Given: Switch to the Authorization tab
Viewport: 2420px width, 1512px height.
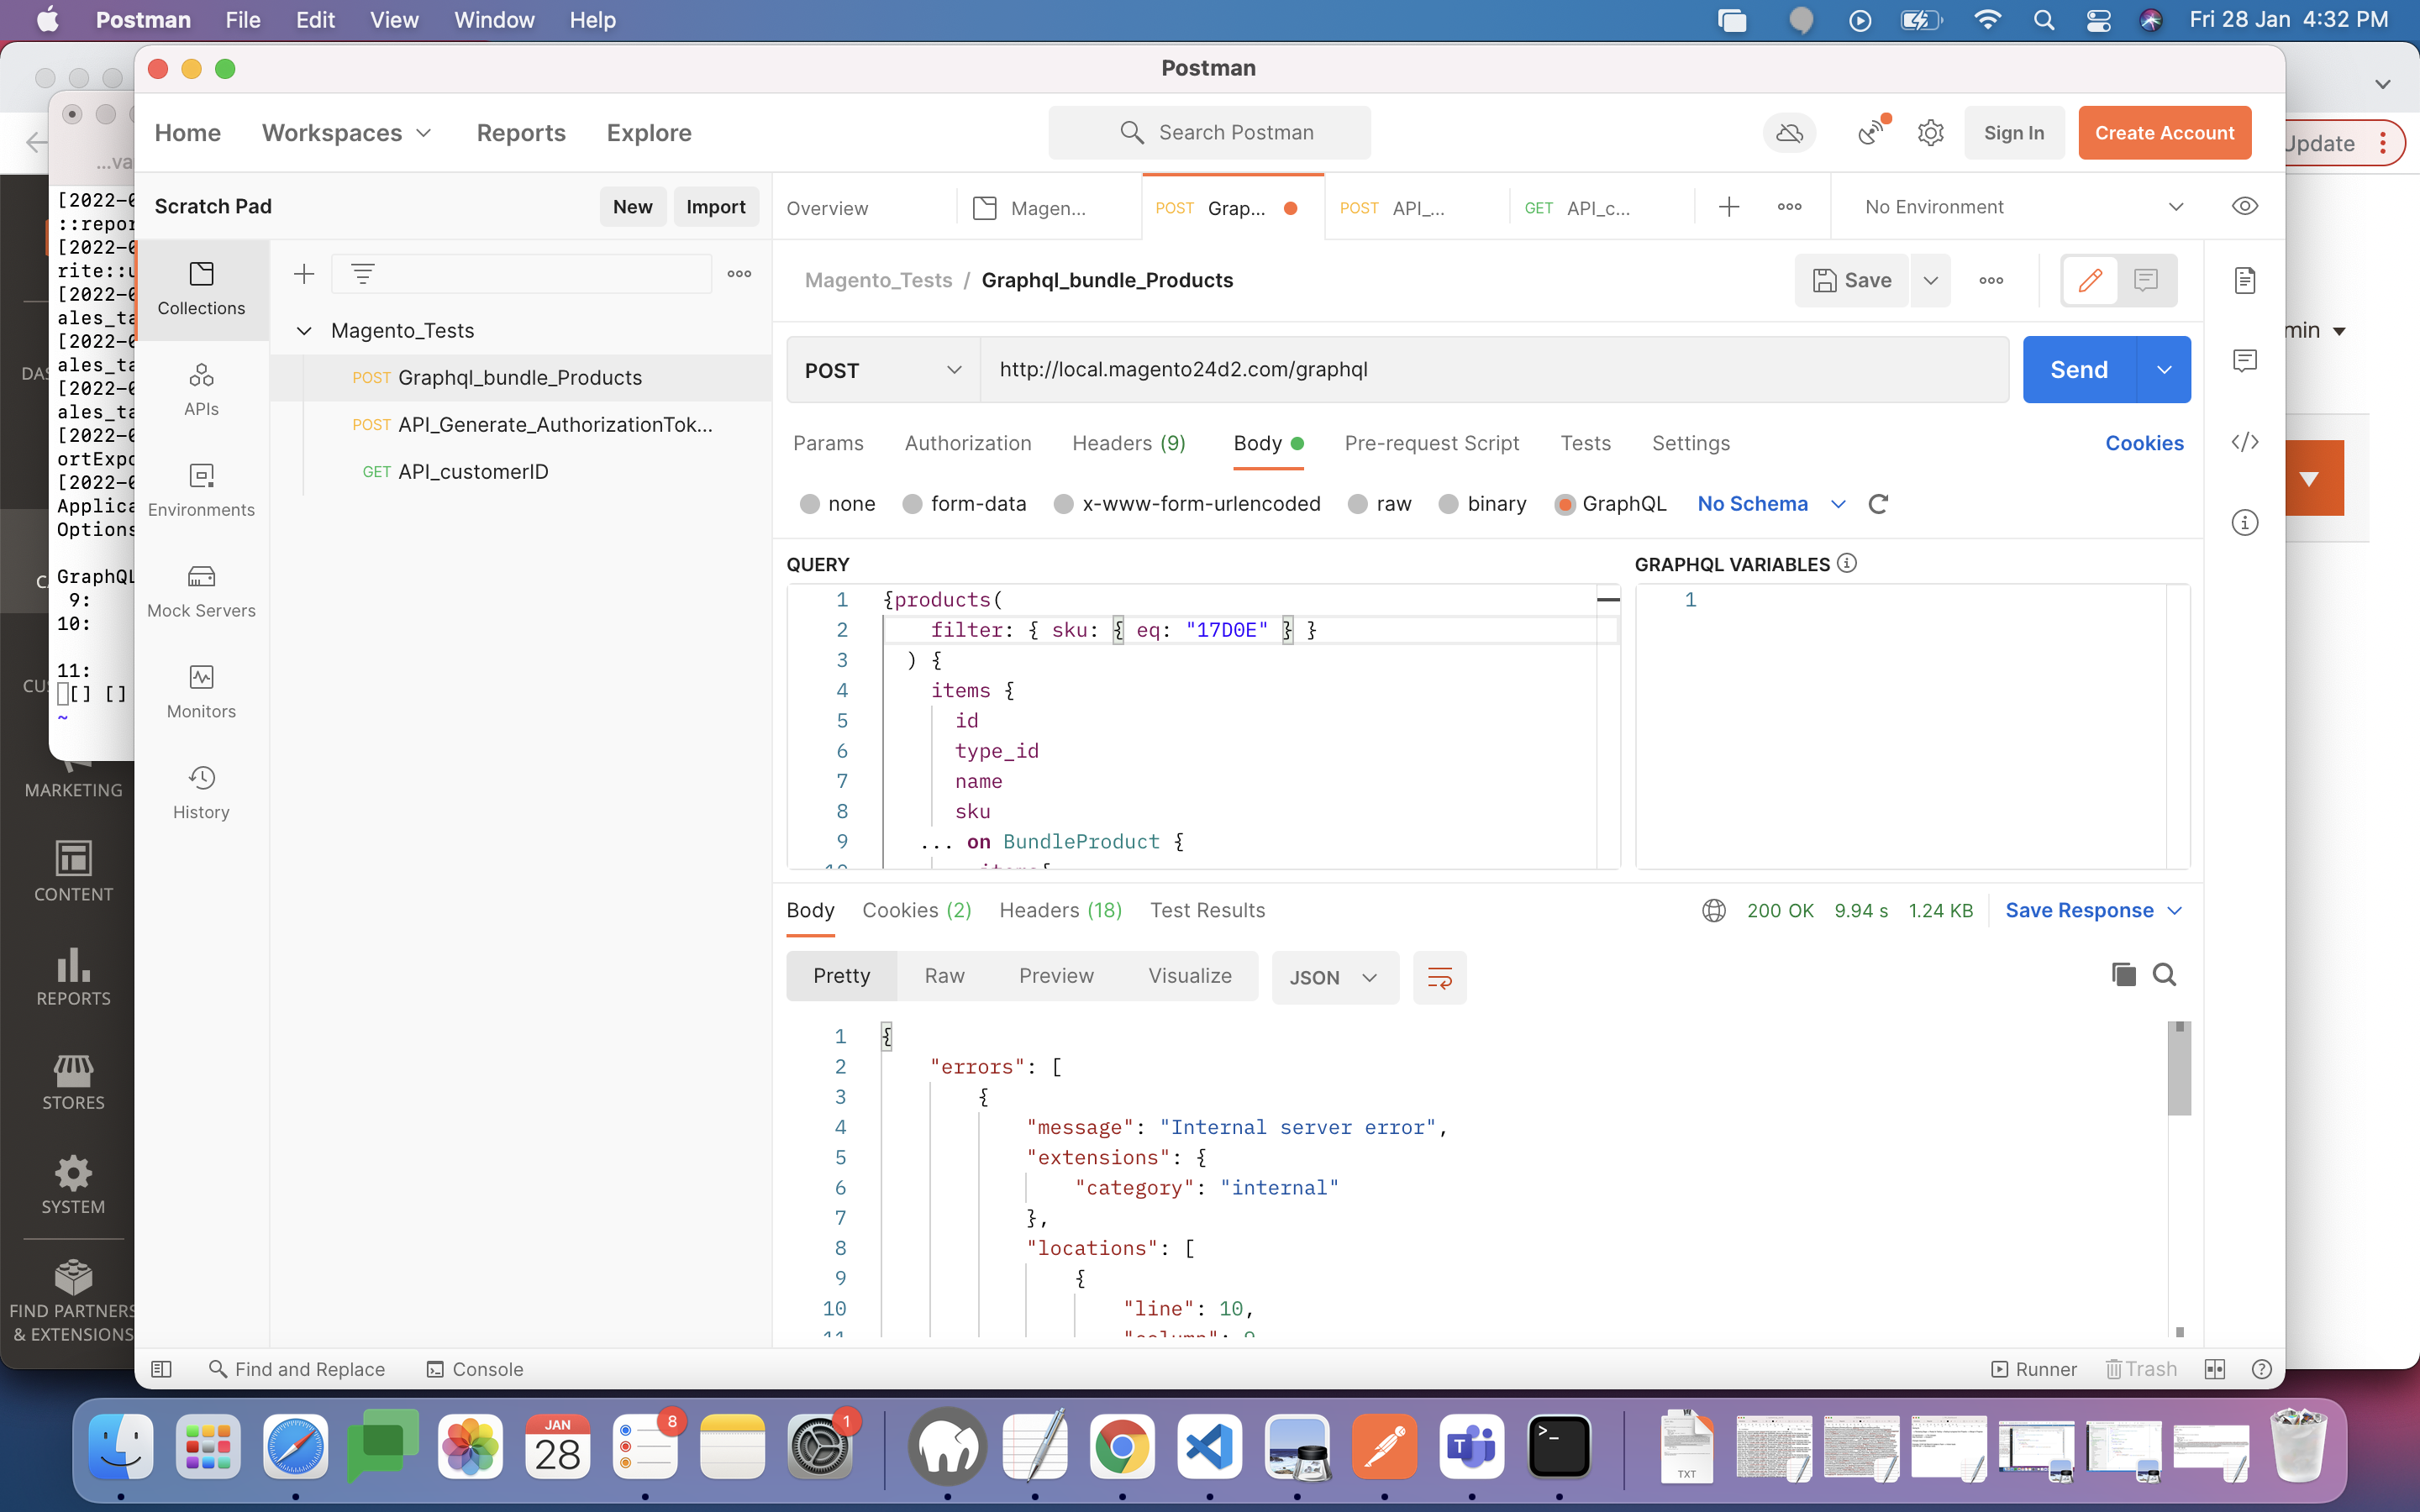Looking at the screenshot, I should [x=967, y=444].
